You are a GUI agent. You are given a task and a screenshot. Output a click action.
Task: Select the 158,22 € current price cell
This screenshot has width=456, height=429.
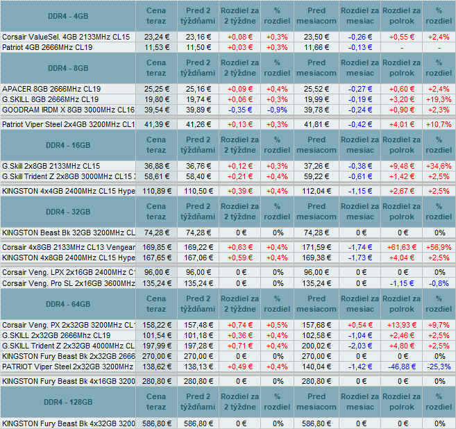157,325
